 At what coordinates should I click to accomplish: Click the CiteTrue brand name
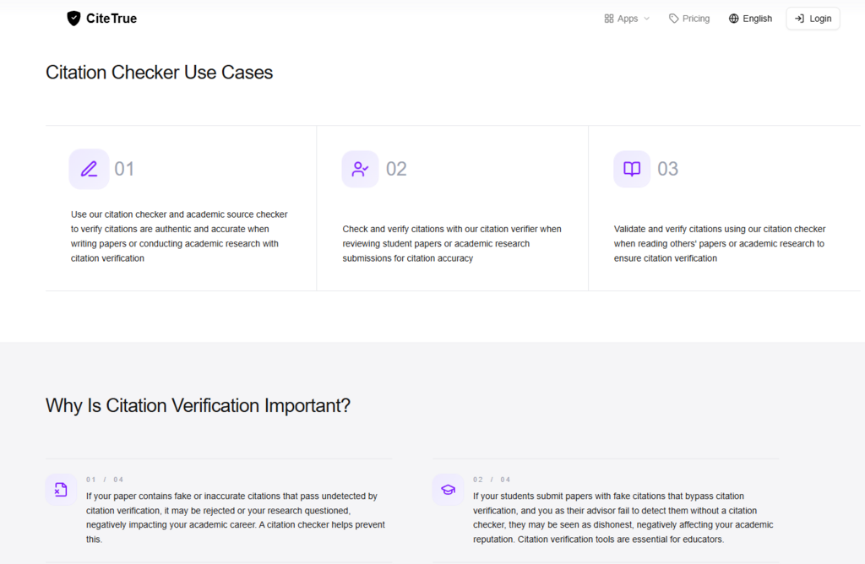coord(112,19)
